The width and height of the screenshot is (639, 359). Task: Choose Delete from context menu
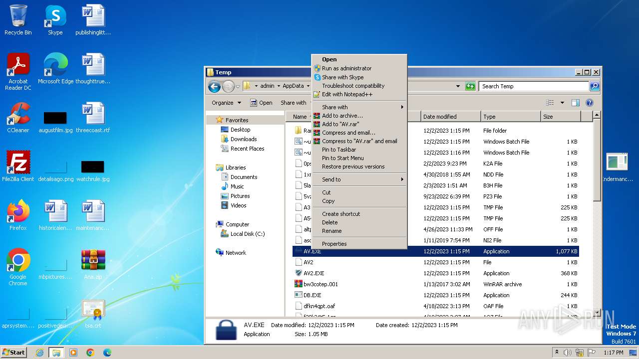(359, 222)
